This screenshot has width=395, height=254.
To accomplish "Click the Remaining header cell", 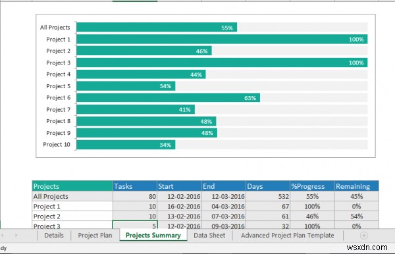I will tap(356, 186).
